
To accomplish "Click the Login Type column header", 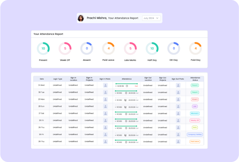I will point(57,78).
